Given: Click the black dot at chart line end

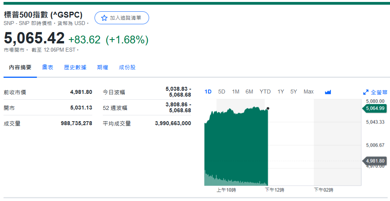Looking at the screenshot, I should pos(268,108).
